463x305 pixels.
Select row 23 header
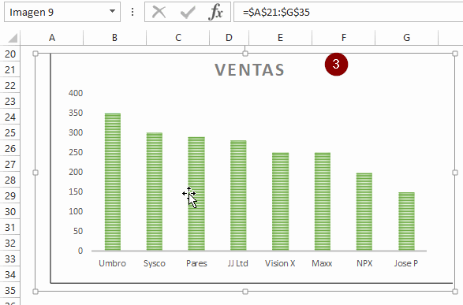[10, 102]
